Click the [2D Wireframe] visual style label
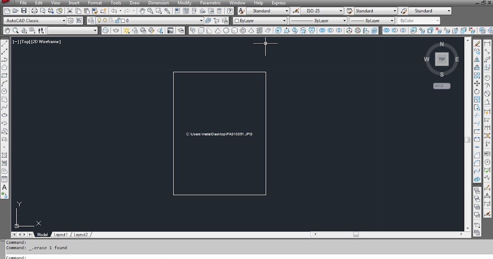Viewport: 493px width, 259px height. coord(46,42)
